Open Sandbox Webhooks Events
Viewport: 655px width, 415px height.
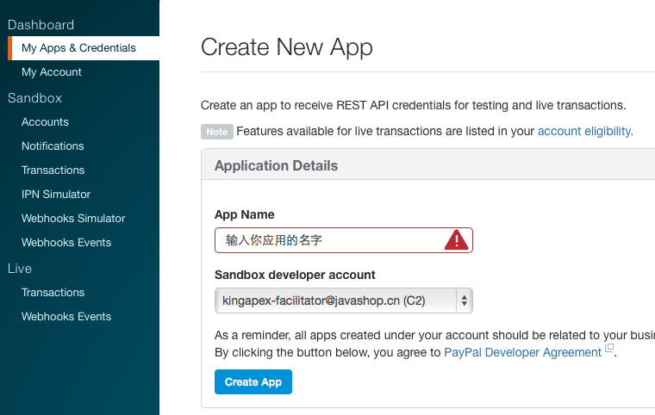pyautogui.click(x=66, y=243)
